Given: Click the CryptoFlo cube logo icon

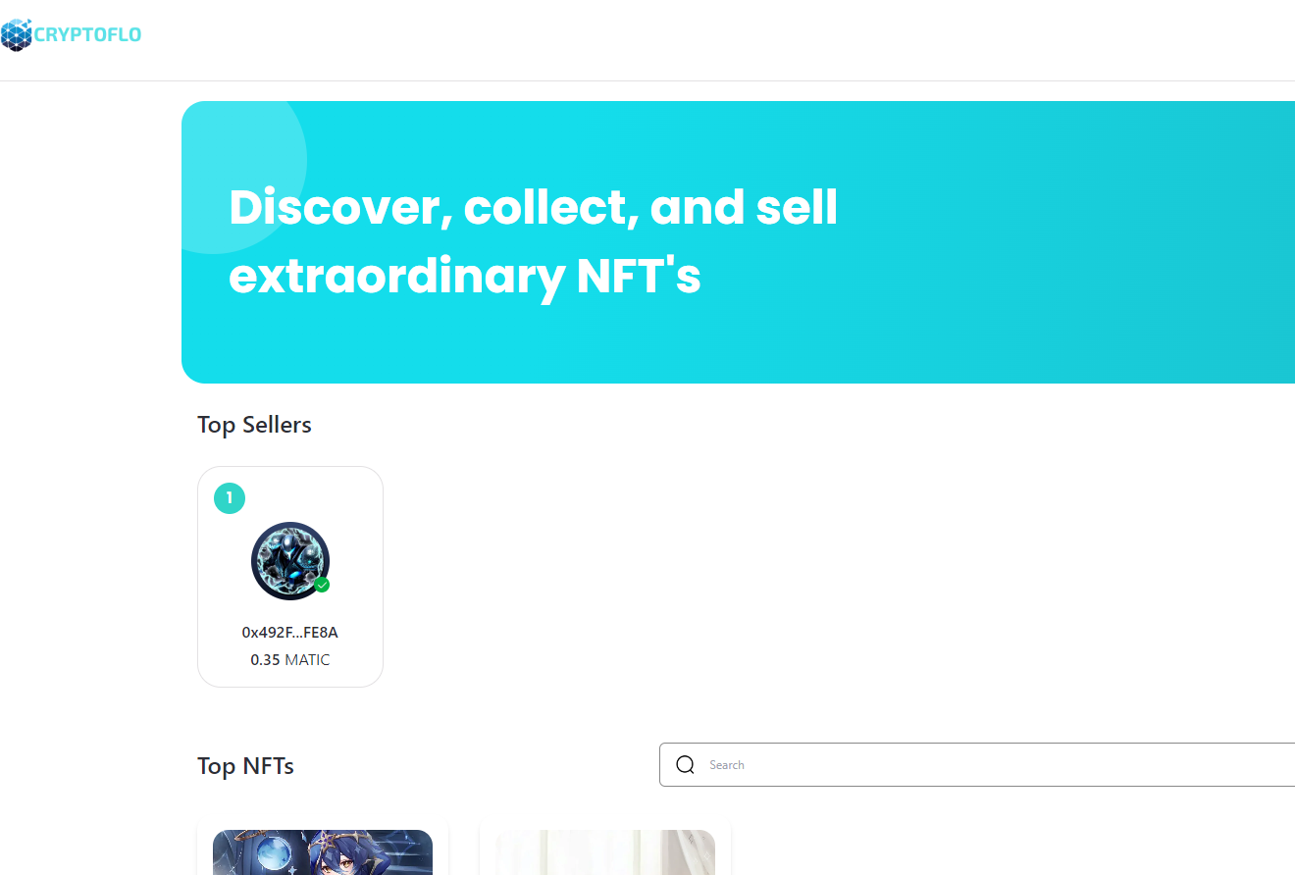Looking at the screenshot, I should coord(16,34).
